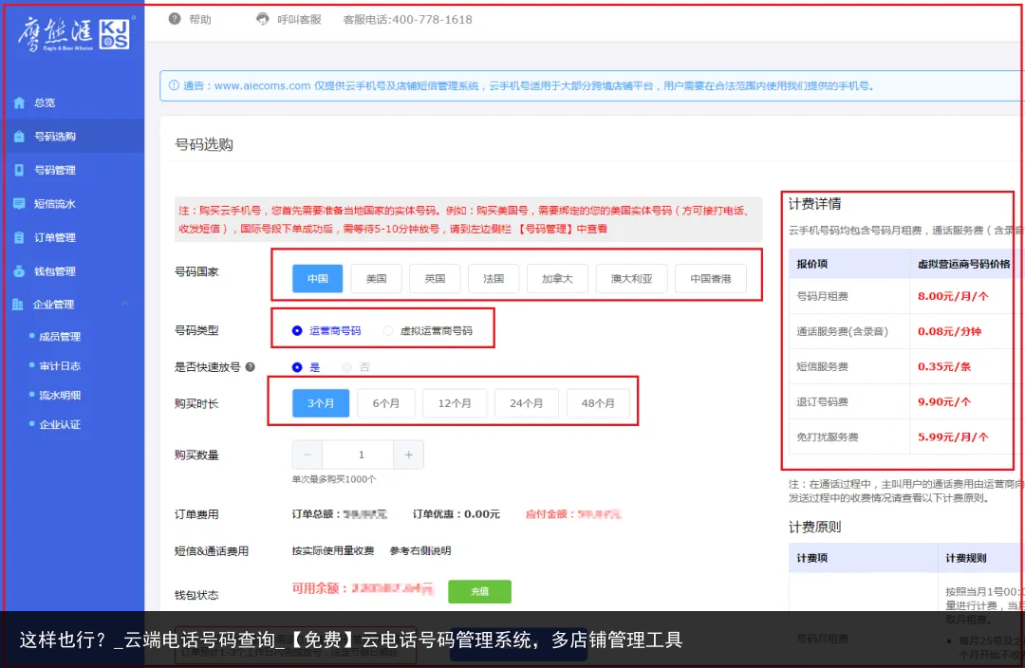Open 总览 in the sidebar
1025x668 pixels.
(72, 102)
